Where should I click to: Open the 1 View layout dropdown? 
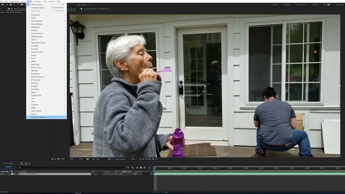coord(133,159)
